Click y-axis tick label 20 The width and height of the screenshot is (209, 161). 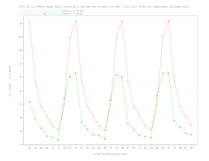[x=20, y=37]
